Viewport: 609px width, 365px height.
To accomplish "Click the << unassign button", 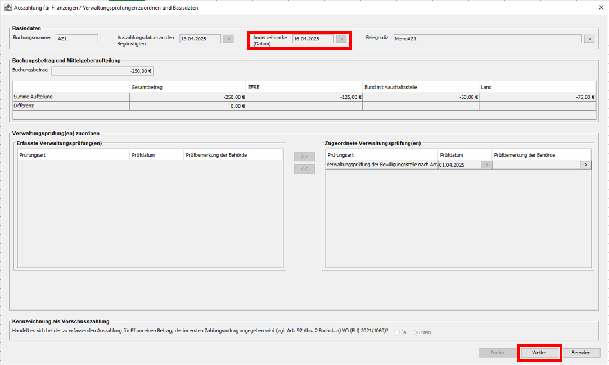I will [x=304, y=168].
